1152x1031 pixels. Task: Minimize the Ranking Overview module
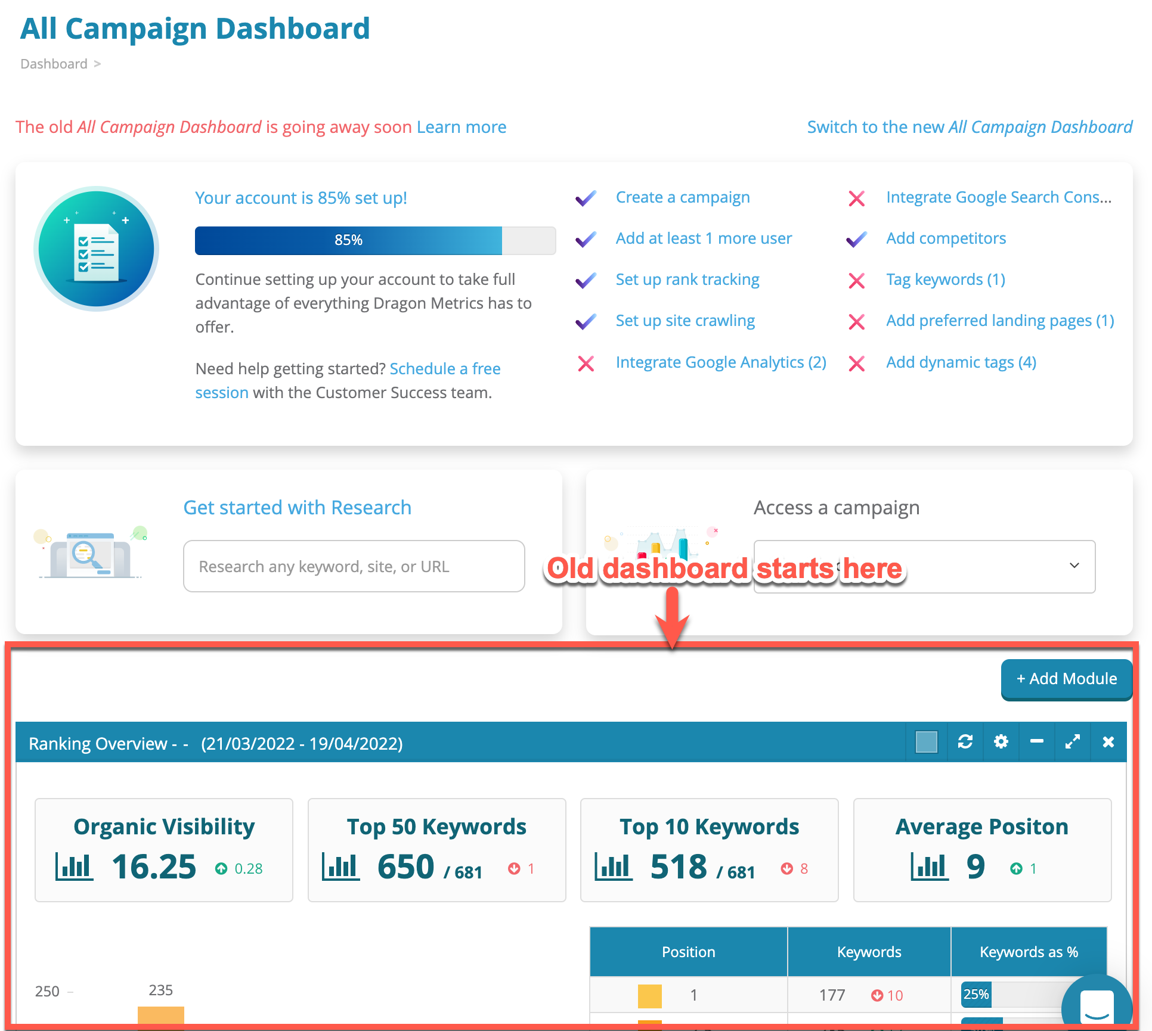[x=1037, y=743]
